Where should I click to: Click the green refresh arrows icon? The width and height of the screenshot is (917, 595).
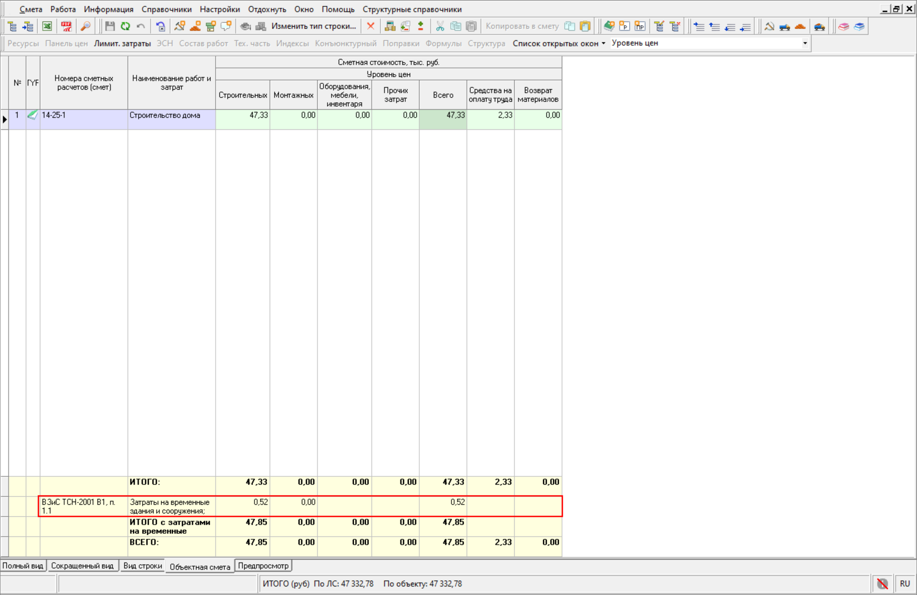pyautogui.click(x=125, y=26)
